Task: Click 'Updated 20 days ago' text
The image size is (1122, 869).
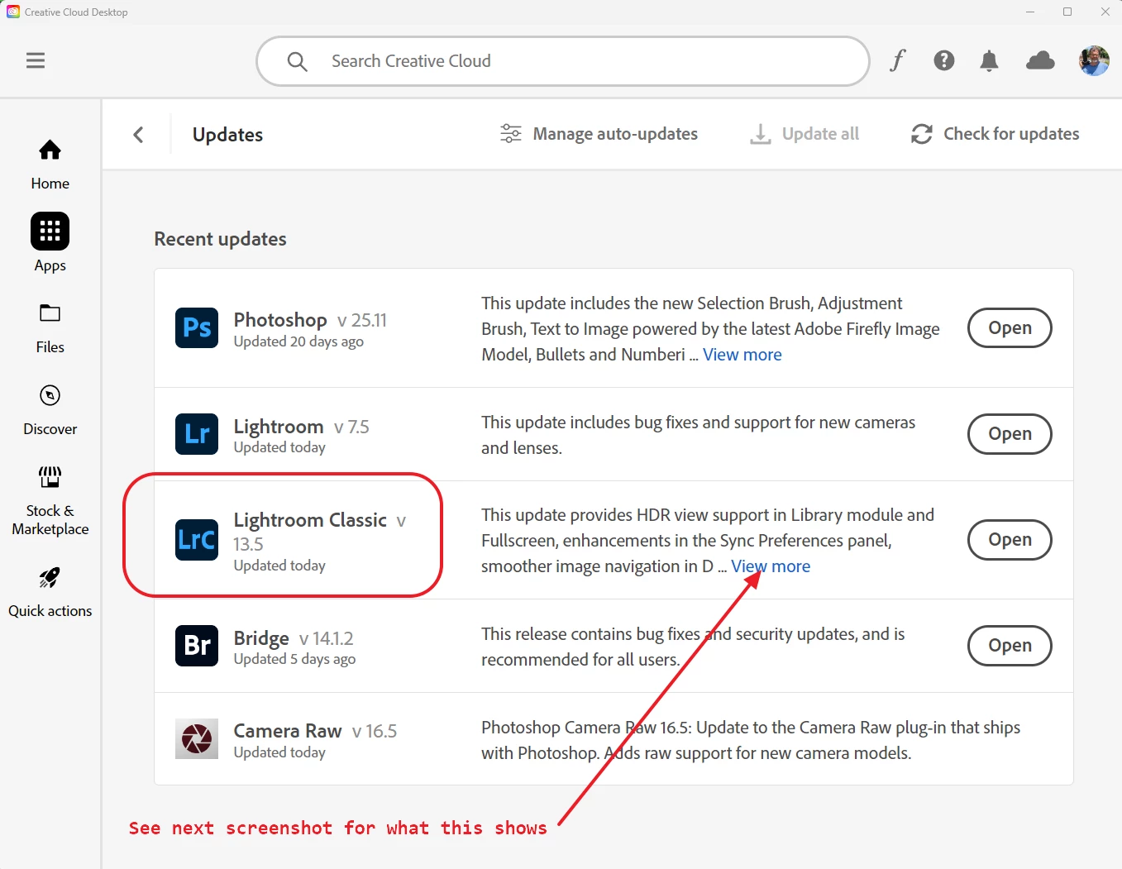Action: point(298,341)
